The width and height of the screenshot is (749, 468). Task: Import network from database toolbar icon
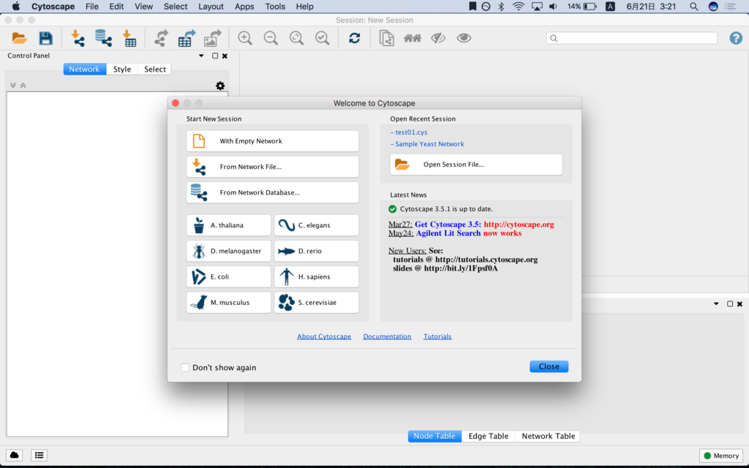(x=103, y=38)
